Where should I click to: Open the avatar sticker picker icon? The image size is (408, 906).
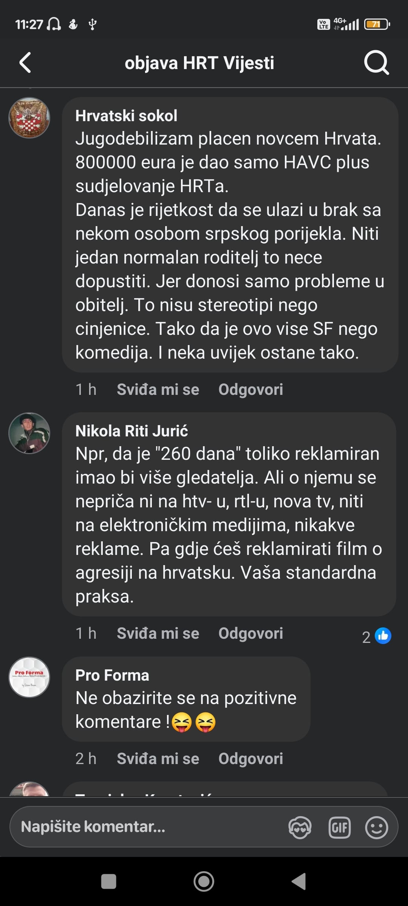300,827
